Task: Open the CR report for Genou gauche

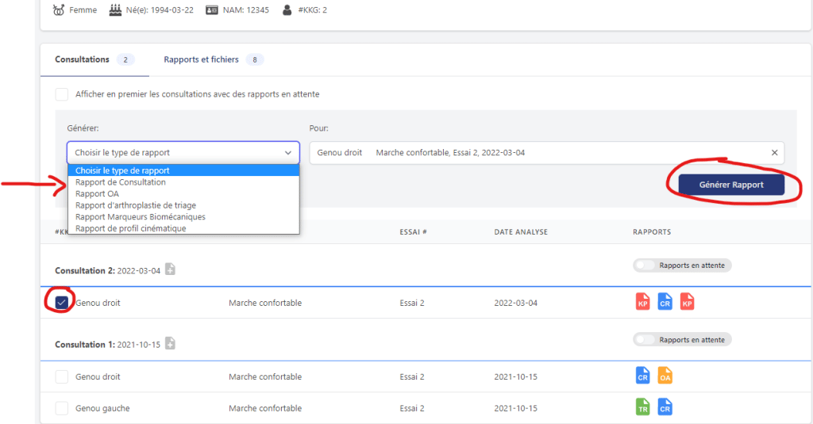Action: click(x=665, y=407)
